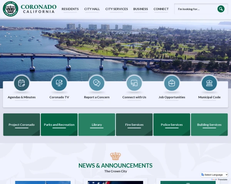Image resolution: width=231 pixels, height=184 pixels.
Task: Open the Project Coronado tile
Action: [x=22, y=125]
